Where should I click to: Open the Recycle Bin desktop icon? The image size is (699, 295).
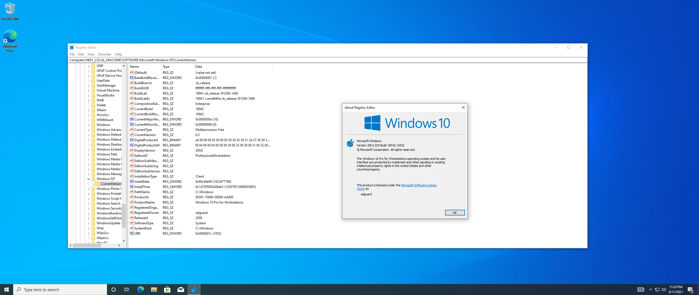pos(10,11)
